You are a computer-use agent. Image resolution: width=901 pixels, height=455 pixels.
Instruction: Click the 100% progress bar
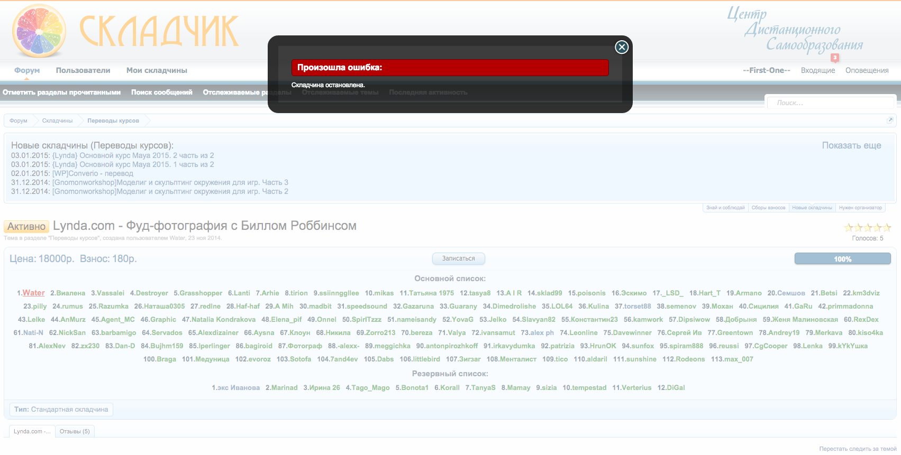coord(843,259)
